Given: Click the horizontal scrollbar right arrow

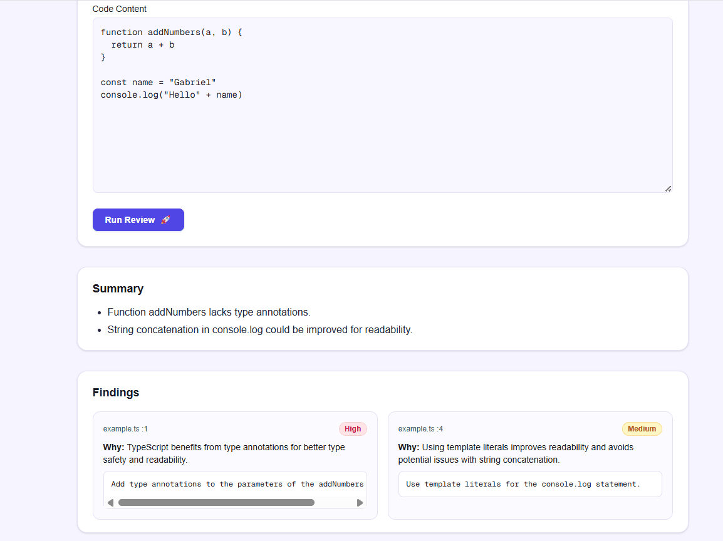Looking at the screenshot, I should (x=360, y=503).
